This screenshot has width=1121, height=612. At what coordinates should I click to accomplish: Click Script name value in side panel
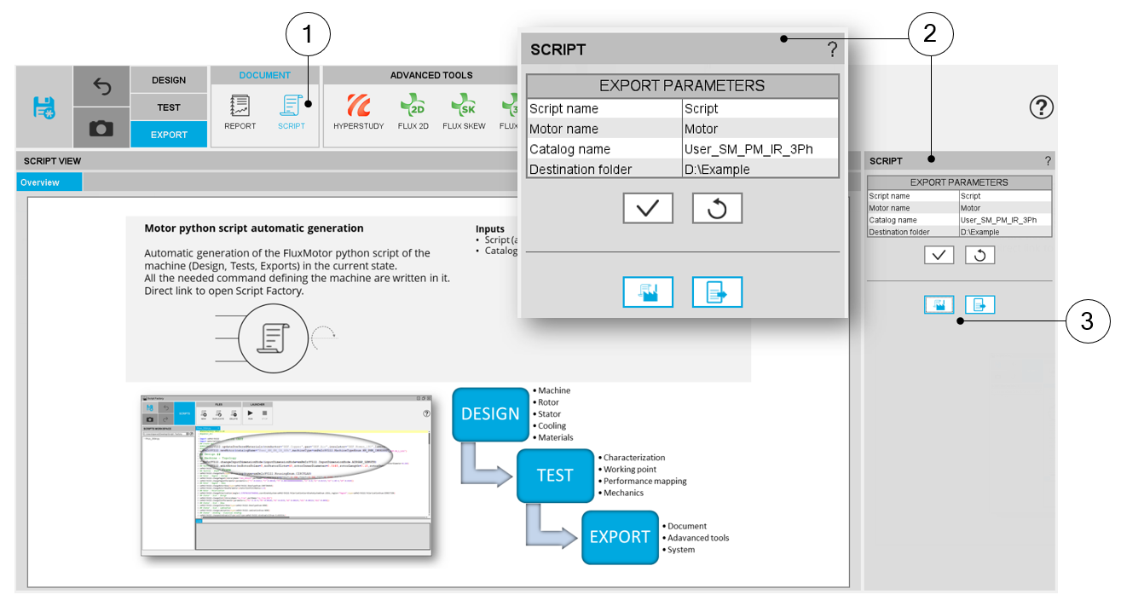(x=1005, y=196)
